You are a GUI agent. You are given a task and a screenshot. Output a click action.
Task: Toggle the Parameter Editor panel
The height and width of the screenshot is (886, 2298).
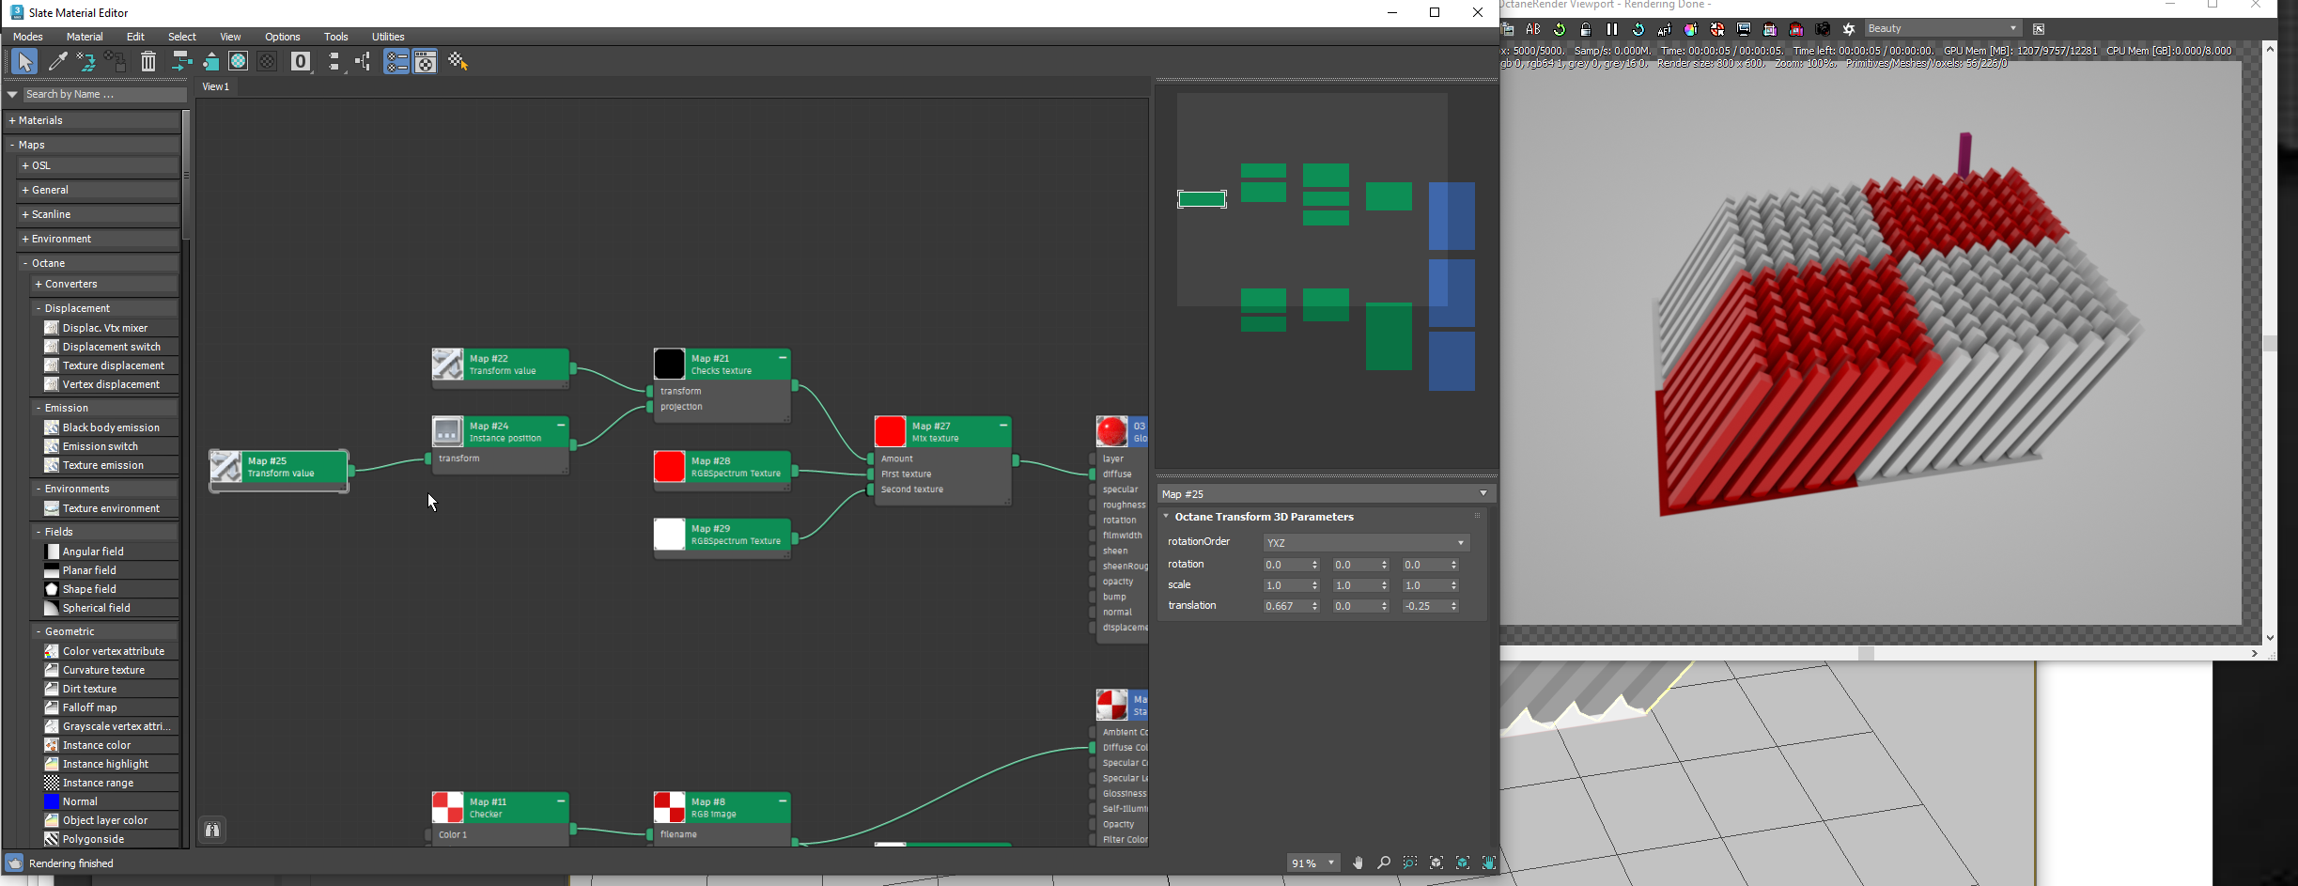pyautogui.click(x=426, y=62)
